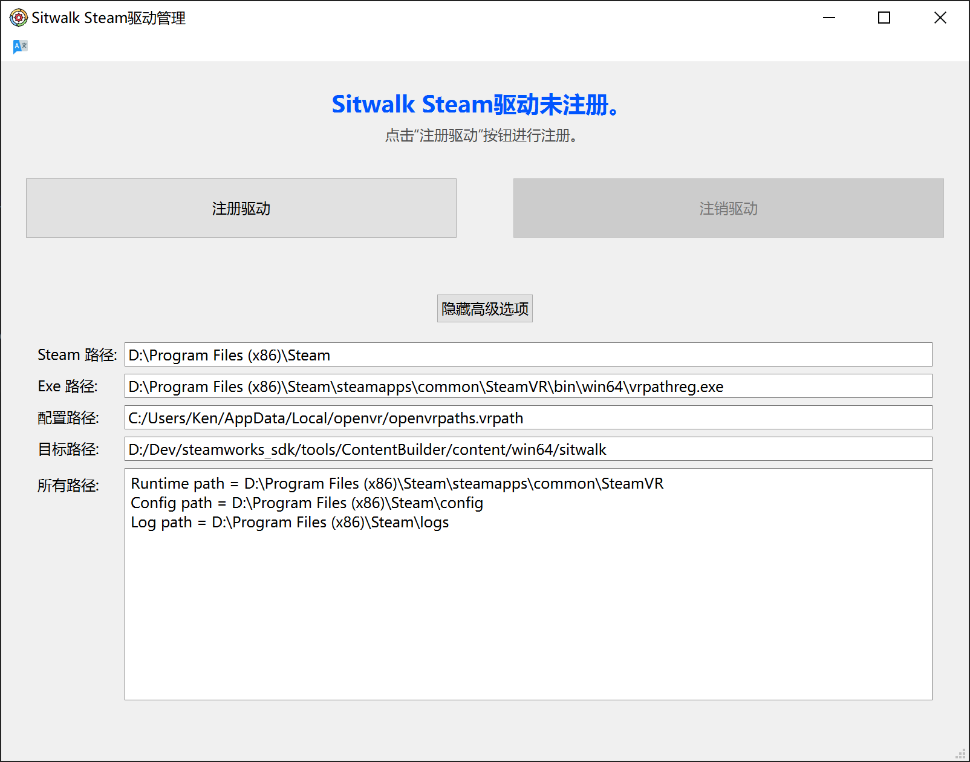970x762 pixels.
Task: Click the "Steam 路径:" label
Action: click(x=77, y=354)
